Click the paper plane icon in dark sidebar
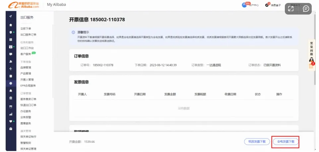 11,17
